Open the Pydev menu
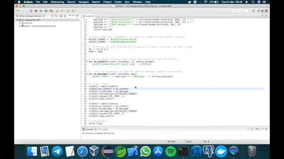 pyautogui.click(x=118, y=2)
